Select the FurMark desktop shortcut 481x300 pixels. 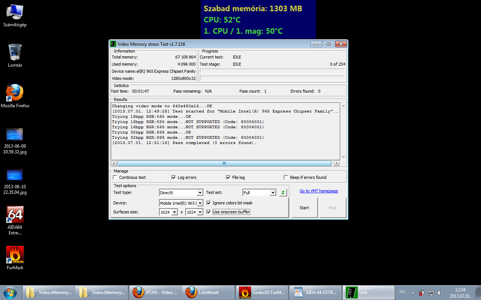[15, 258]
